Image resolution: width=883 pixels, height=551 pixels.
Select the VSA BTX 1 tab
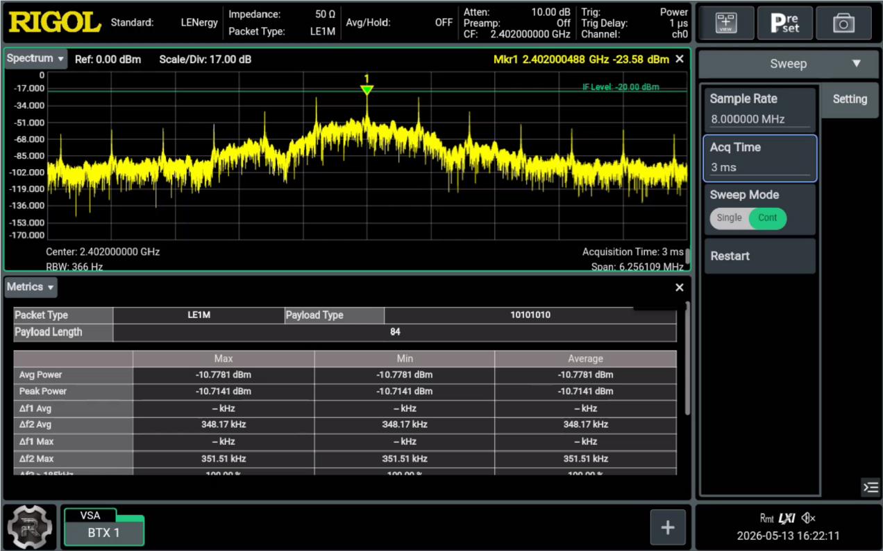(104, 527)
